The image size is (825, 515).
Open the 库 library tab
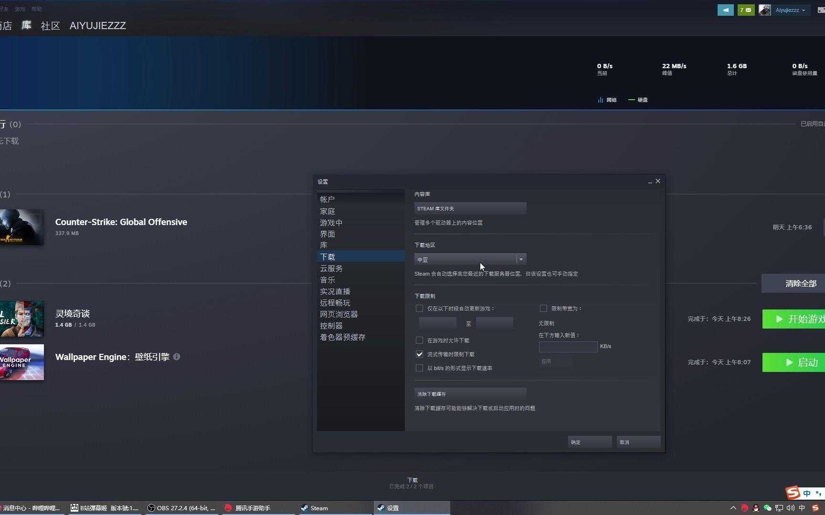click(26, 26)
